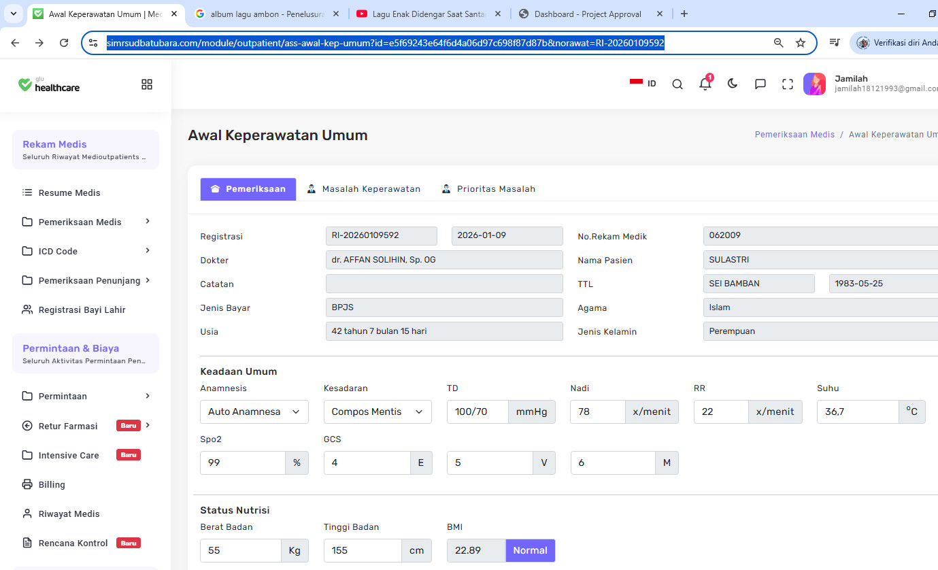Switch language using ID flag
This screenshot has width=938, height=570.
643,83
